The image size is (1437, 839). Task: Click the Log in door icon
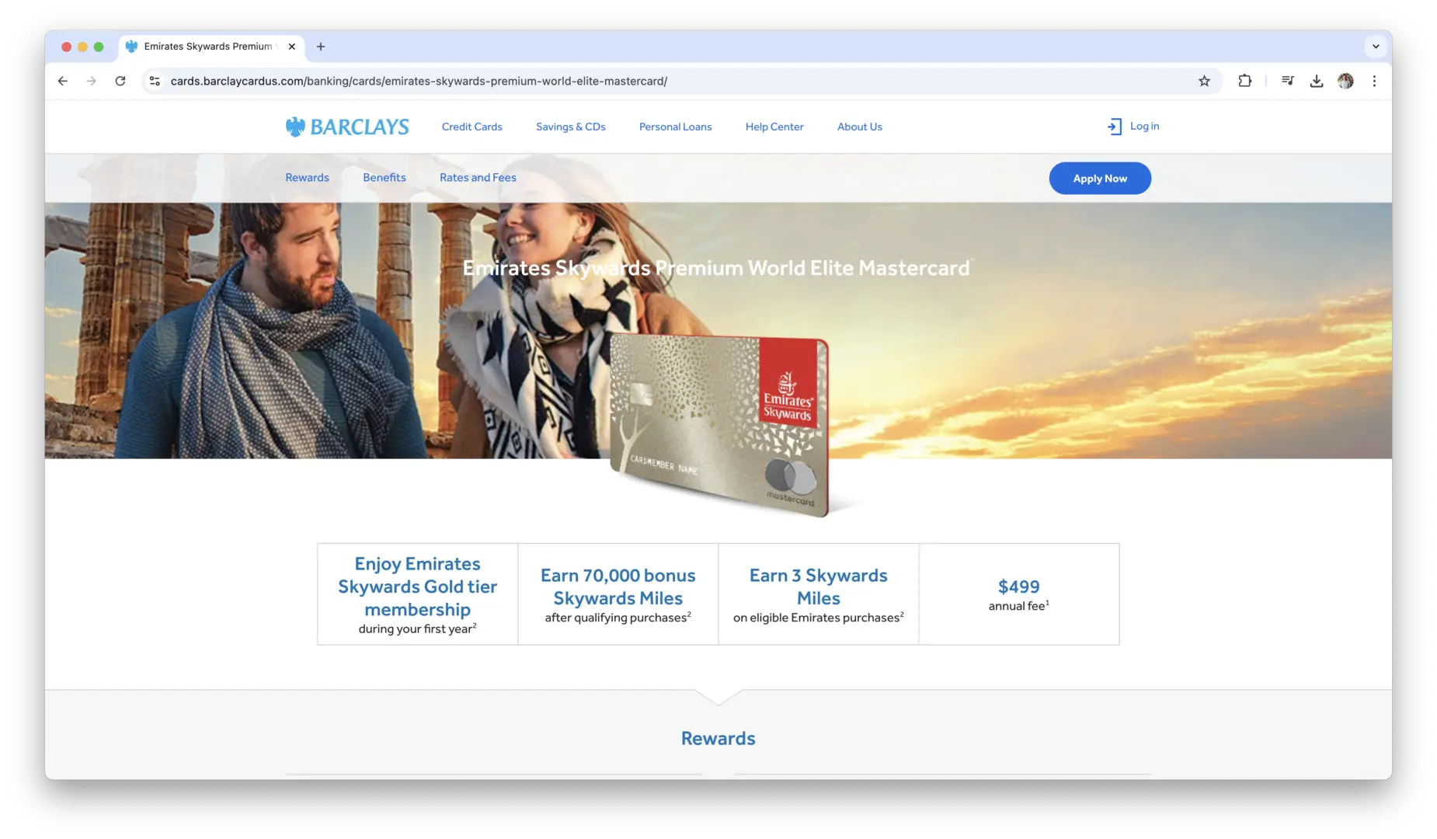[x=1115, y=127]
